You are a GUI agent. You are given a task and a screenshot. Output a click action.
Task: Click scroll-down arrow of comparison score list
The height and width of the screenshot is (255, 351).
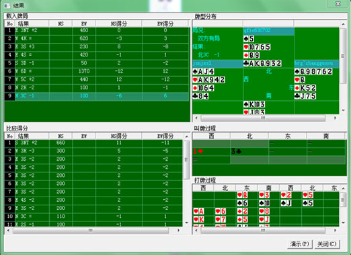click(x=186, y=223)
